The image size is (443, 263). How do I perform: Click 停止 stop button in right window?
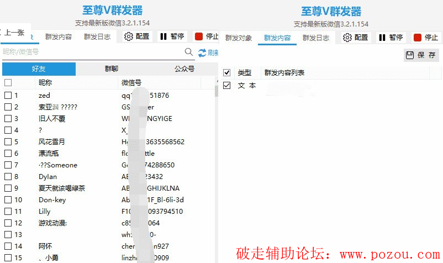(426, 38)
